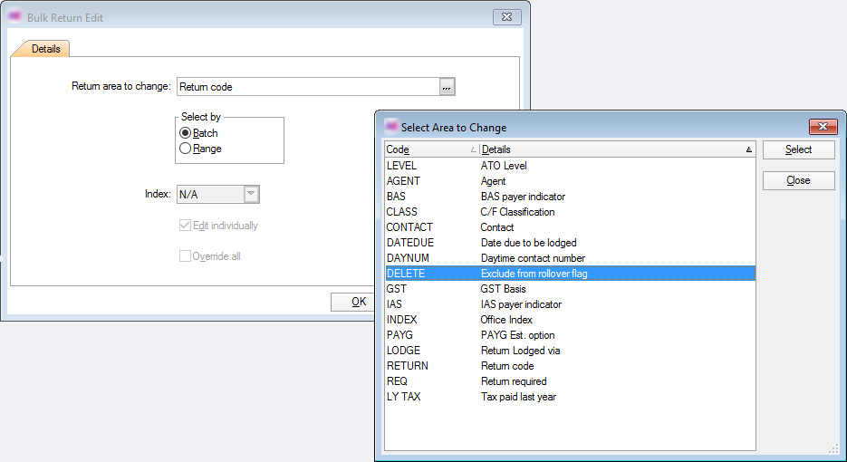Select the LY TAX Tax paid last year row
This screenshot has width=847, height=462.
click(569, 397)
